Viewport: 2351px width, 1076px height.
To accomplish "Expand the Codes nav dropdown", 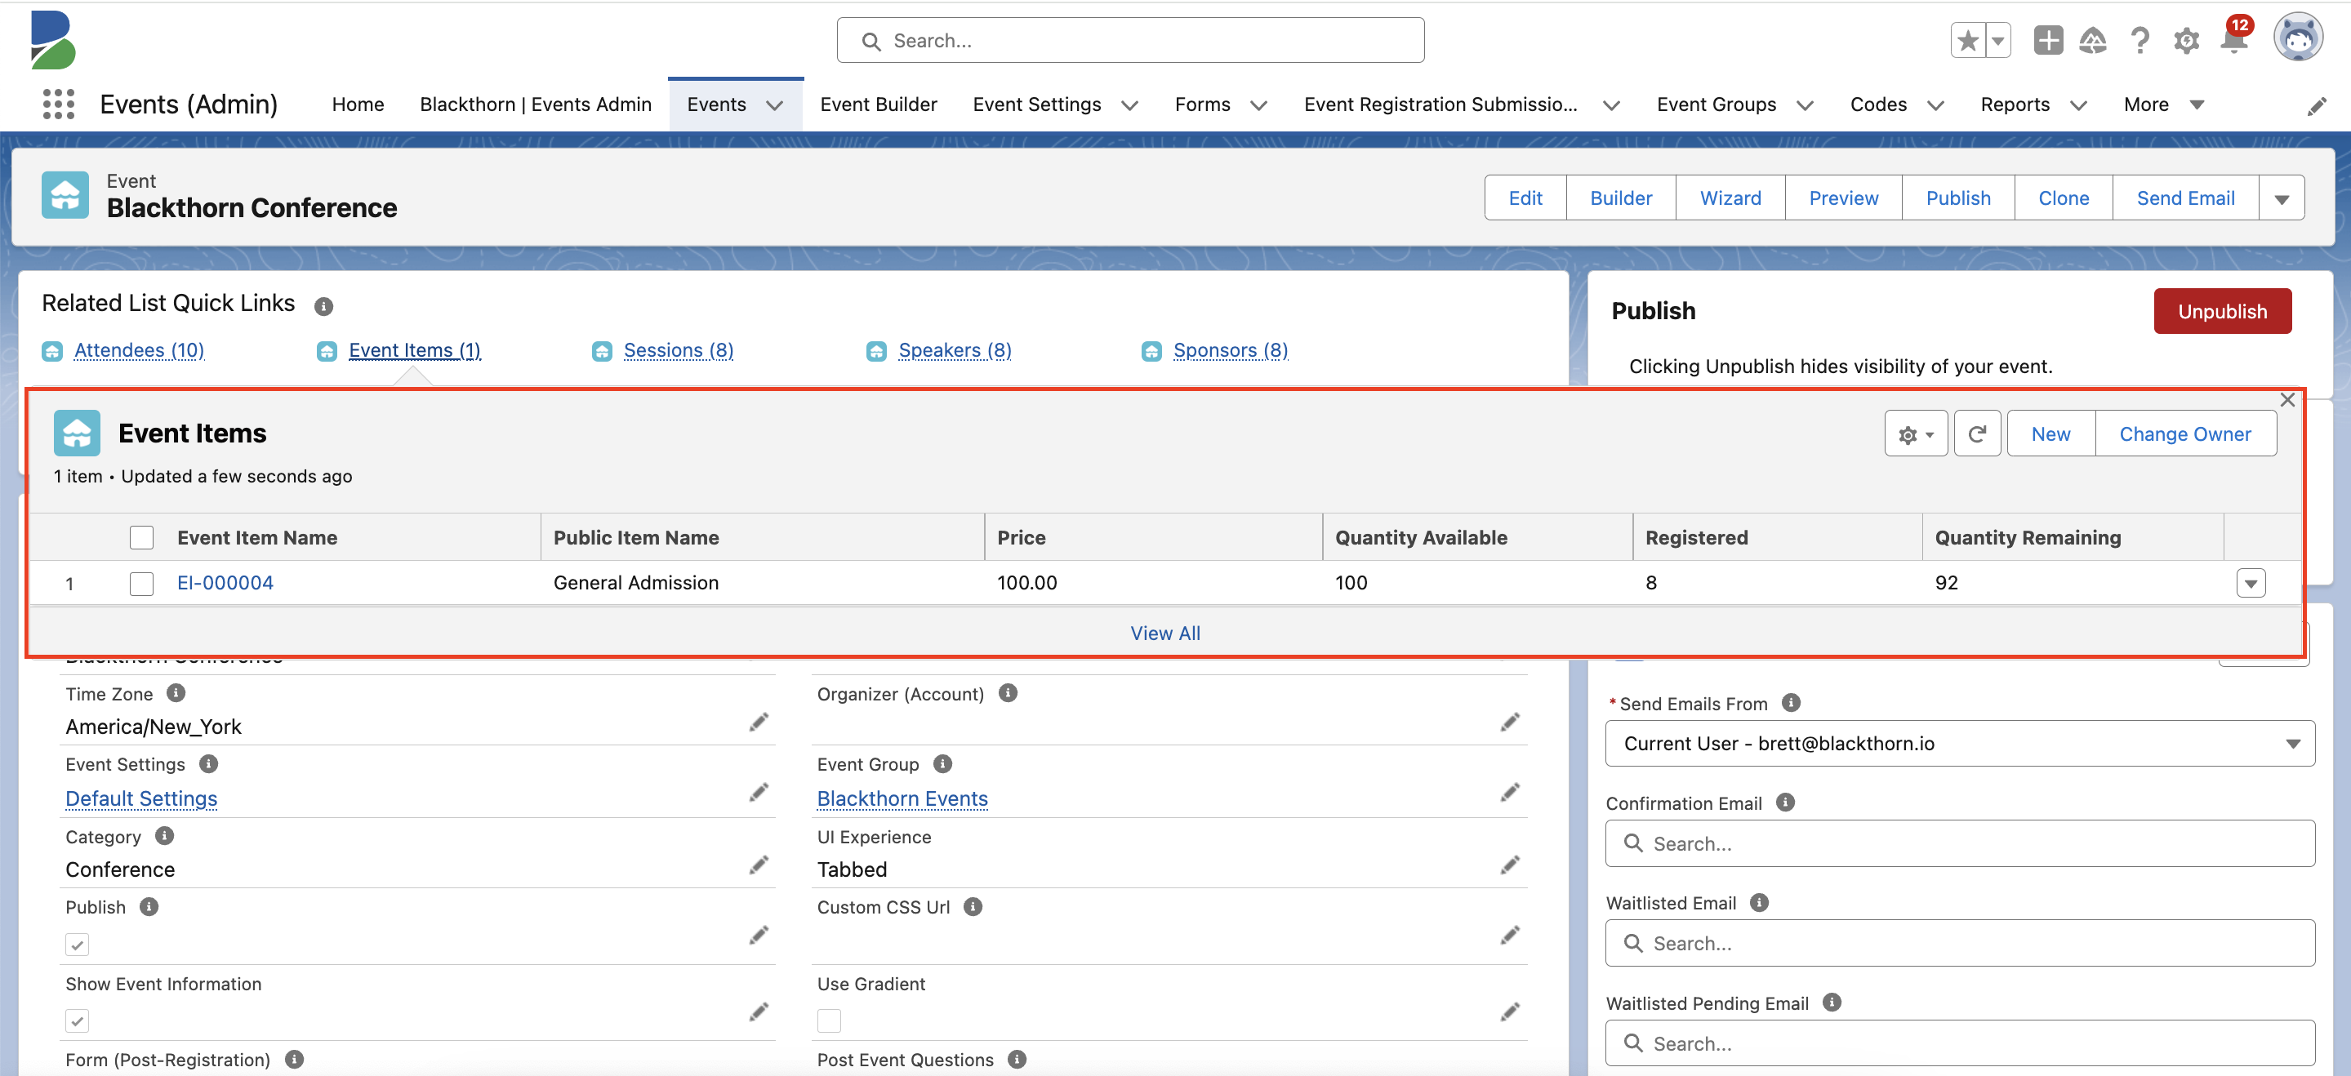I will [1935, 105].
